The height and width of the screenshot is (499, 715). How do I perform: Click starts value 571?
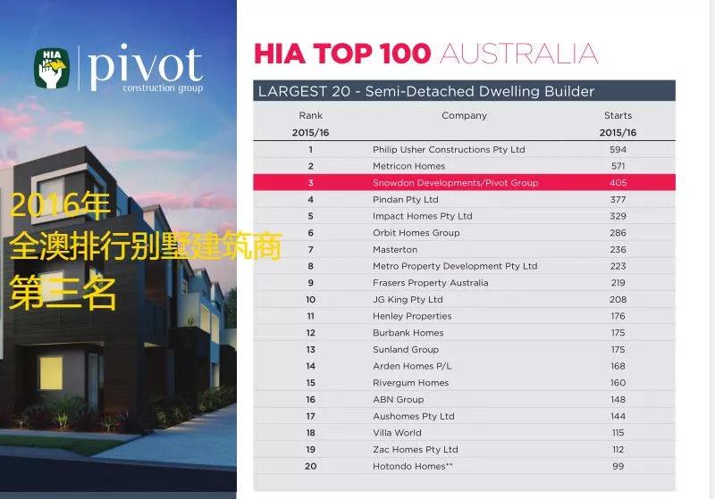[618, 166]
